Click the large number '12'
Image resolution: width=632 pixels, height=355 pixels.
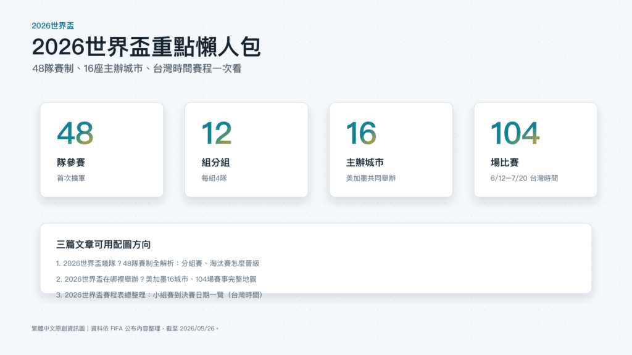pyautogui.click(x=217, y=133)
